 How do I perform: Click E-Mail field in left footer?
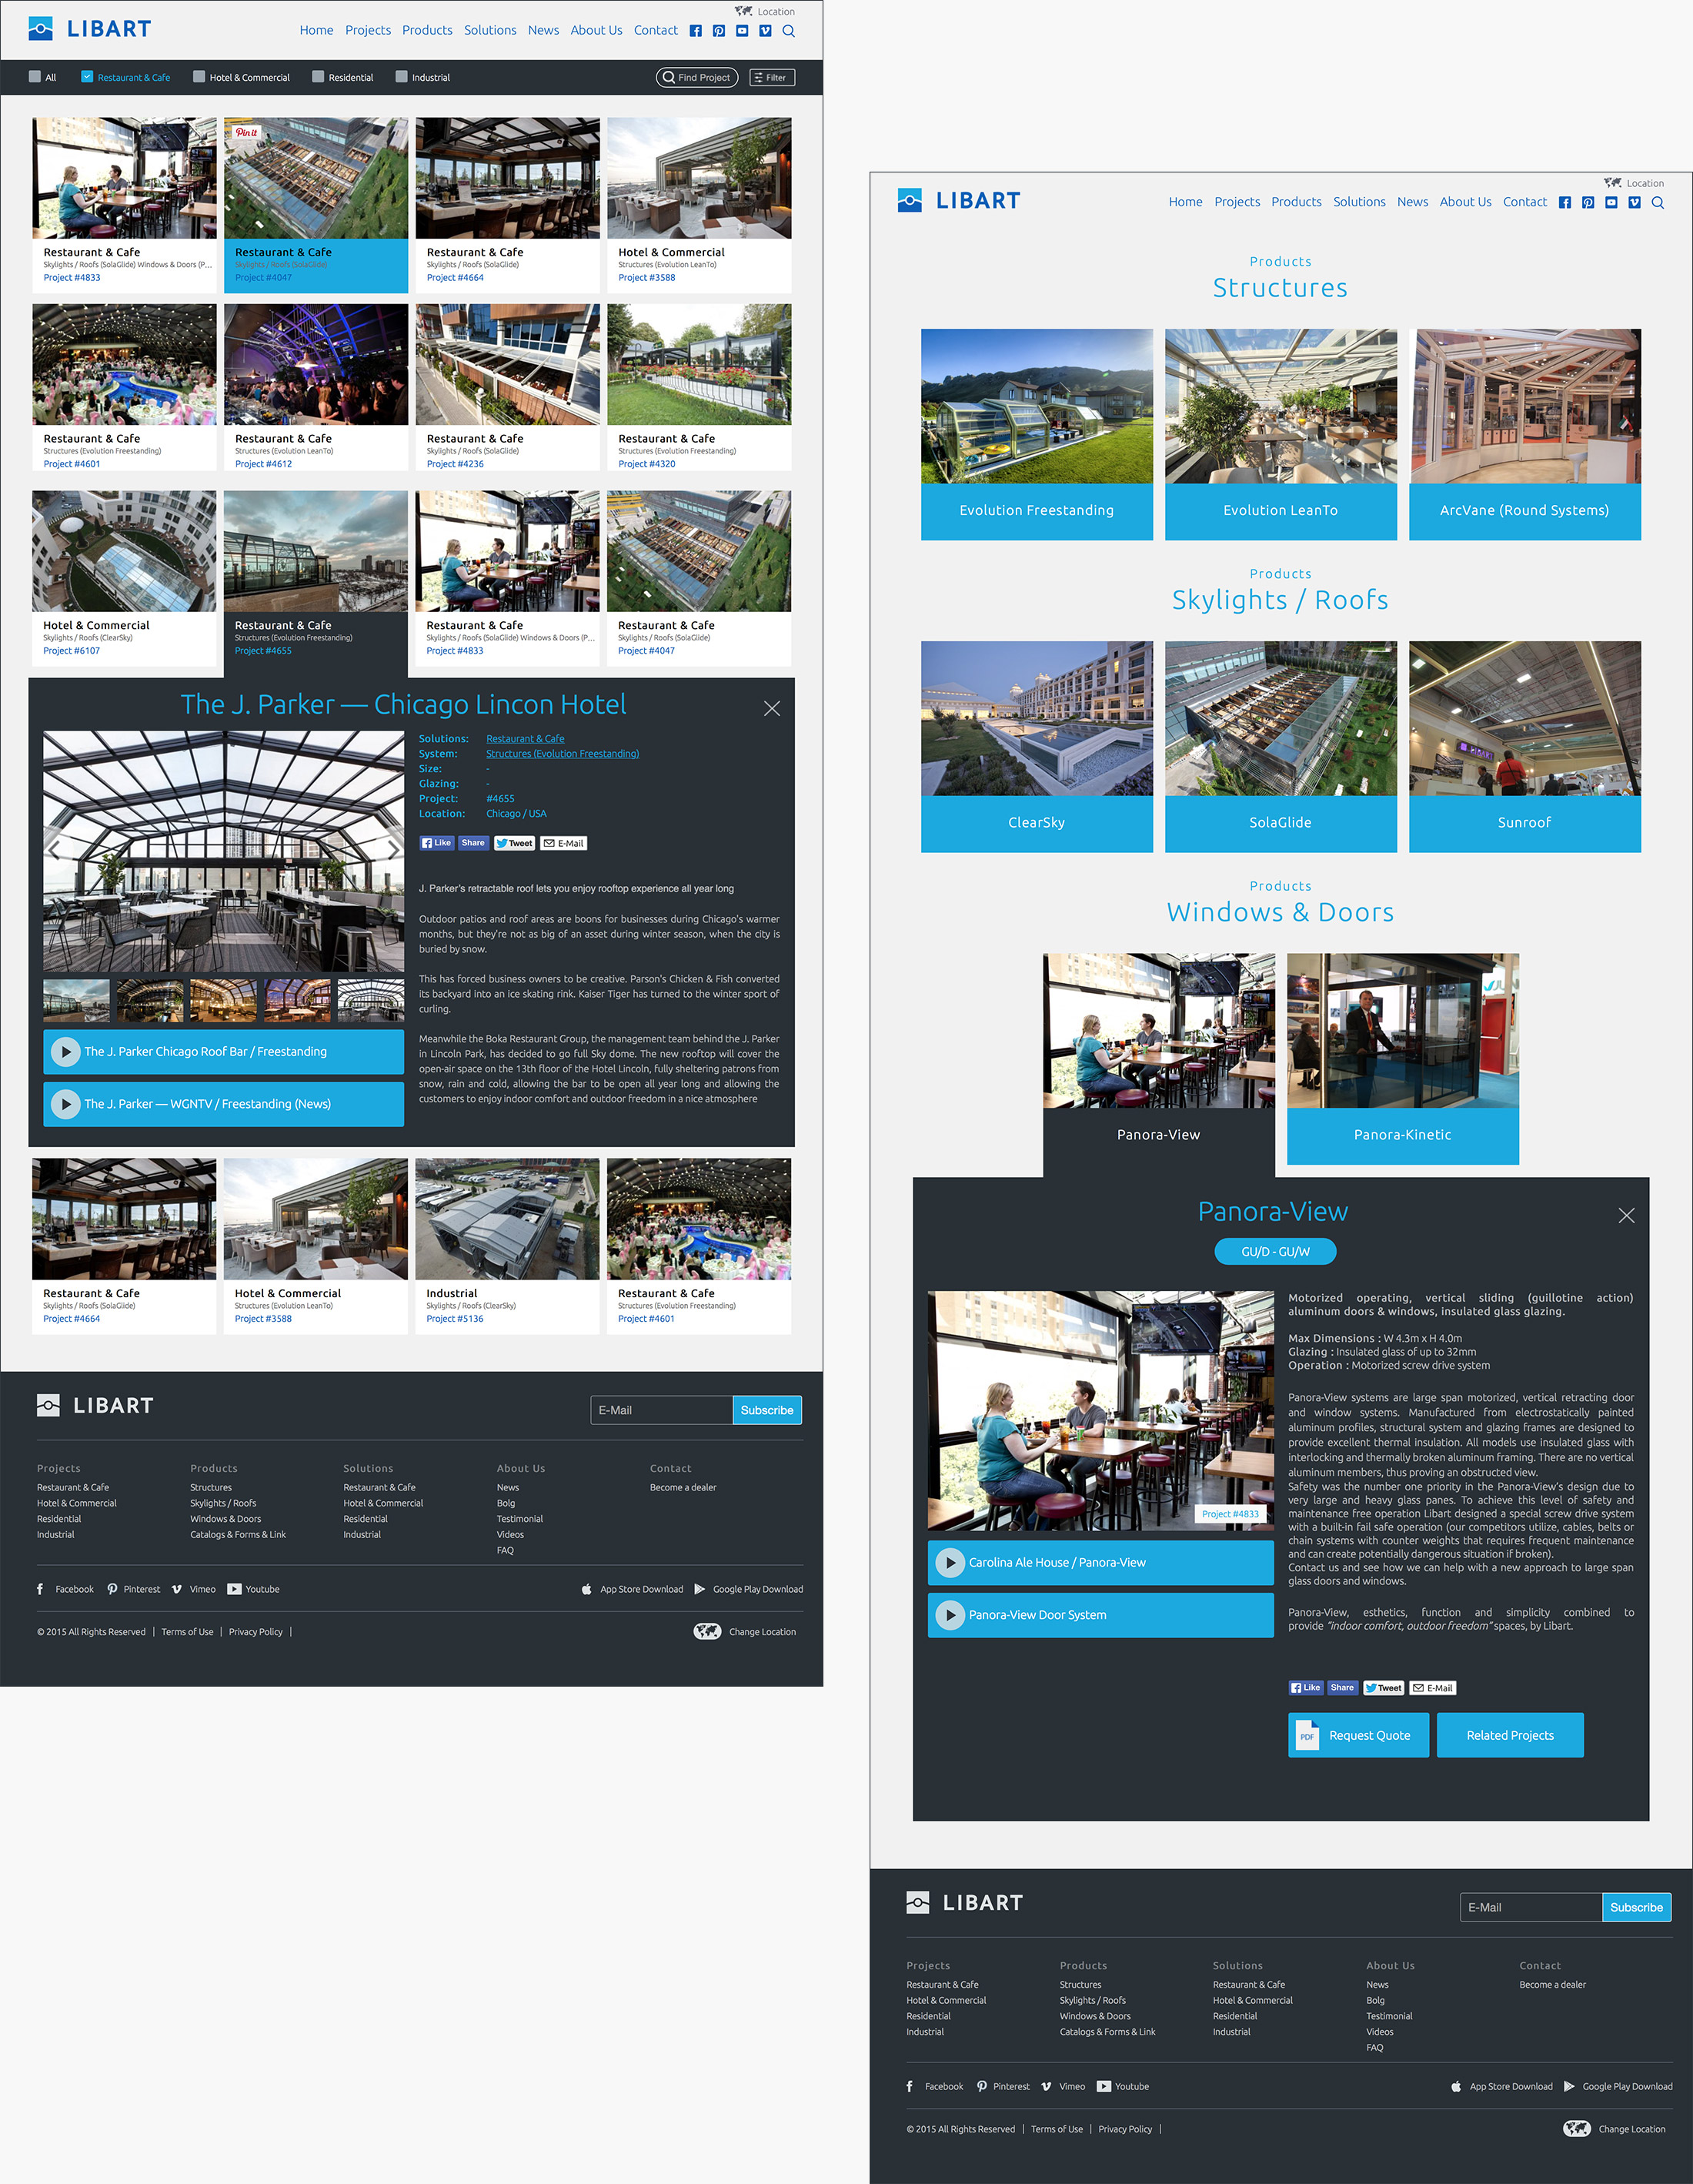tap(660, 1410)
